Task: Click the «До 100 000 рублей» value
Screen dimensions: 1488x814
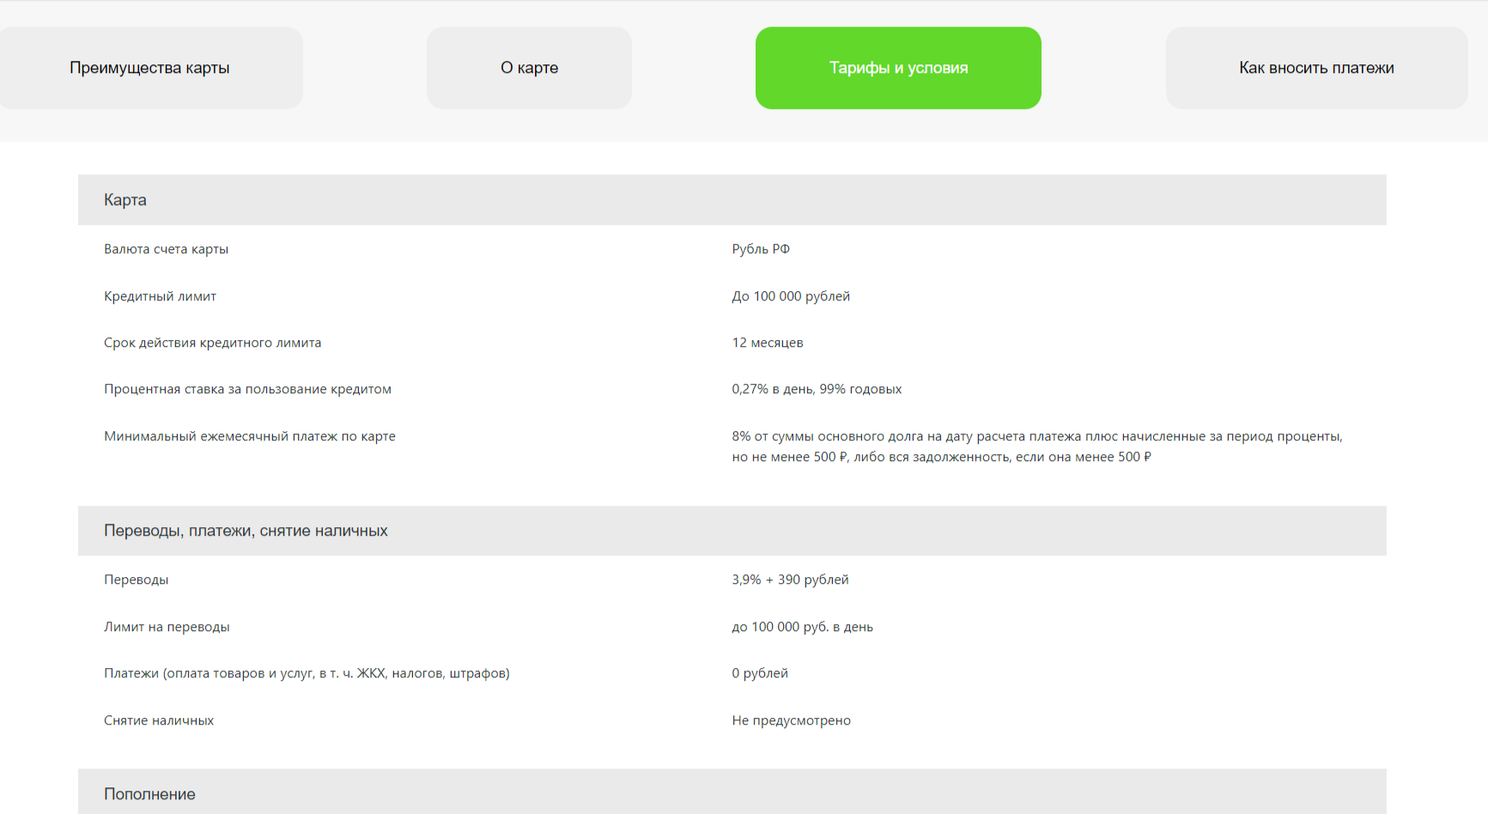Action: click(x=791, y=296)
